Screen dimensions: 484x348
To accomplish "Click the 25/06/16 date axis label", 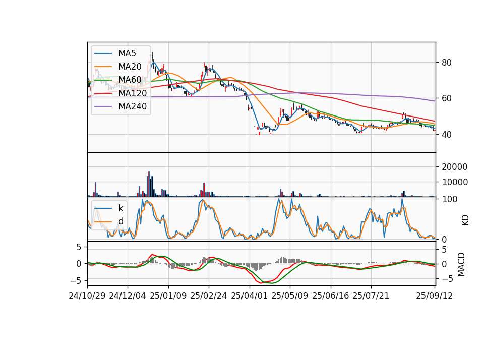I will pyautogui.click(x=331, y=296).
